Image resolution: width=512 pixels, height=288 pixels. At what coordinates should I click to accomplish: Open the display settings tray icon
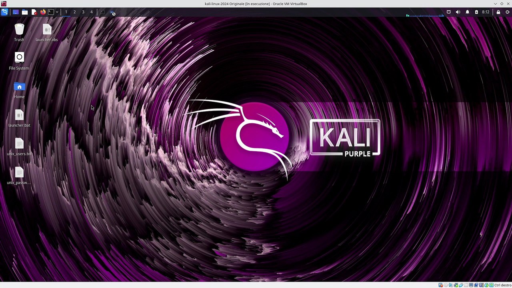449,12
